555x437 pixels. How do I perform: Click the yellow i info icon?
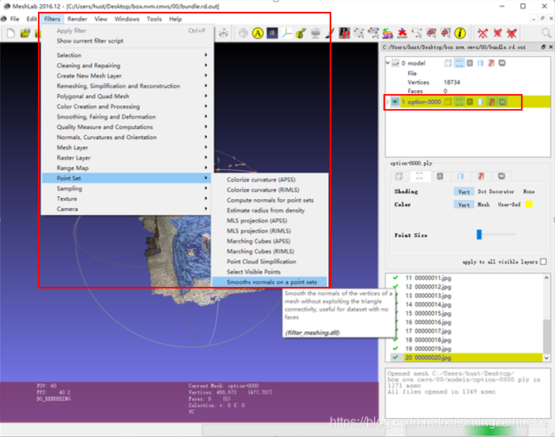click(x=460, y=33)
